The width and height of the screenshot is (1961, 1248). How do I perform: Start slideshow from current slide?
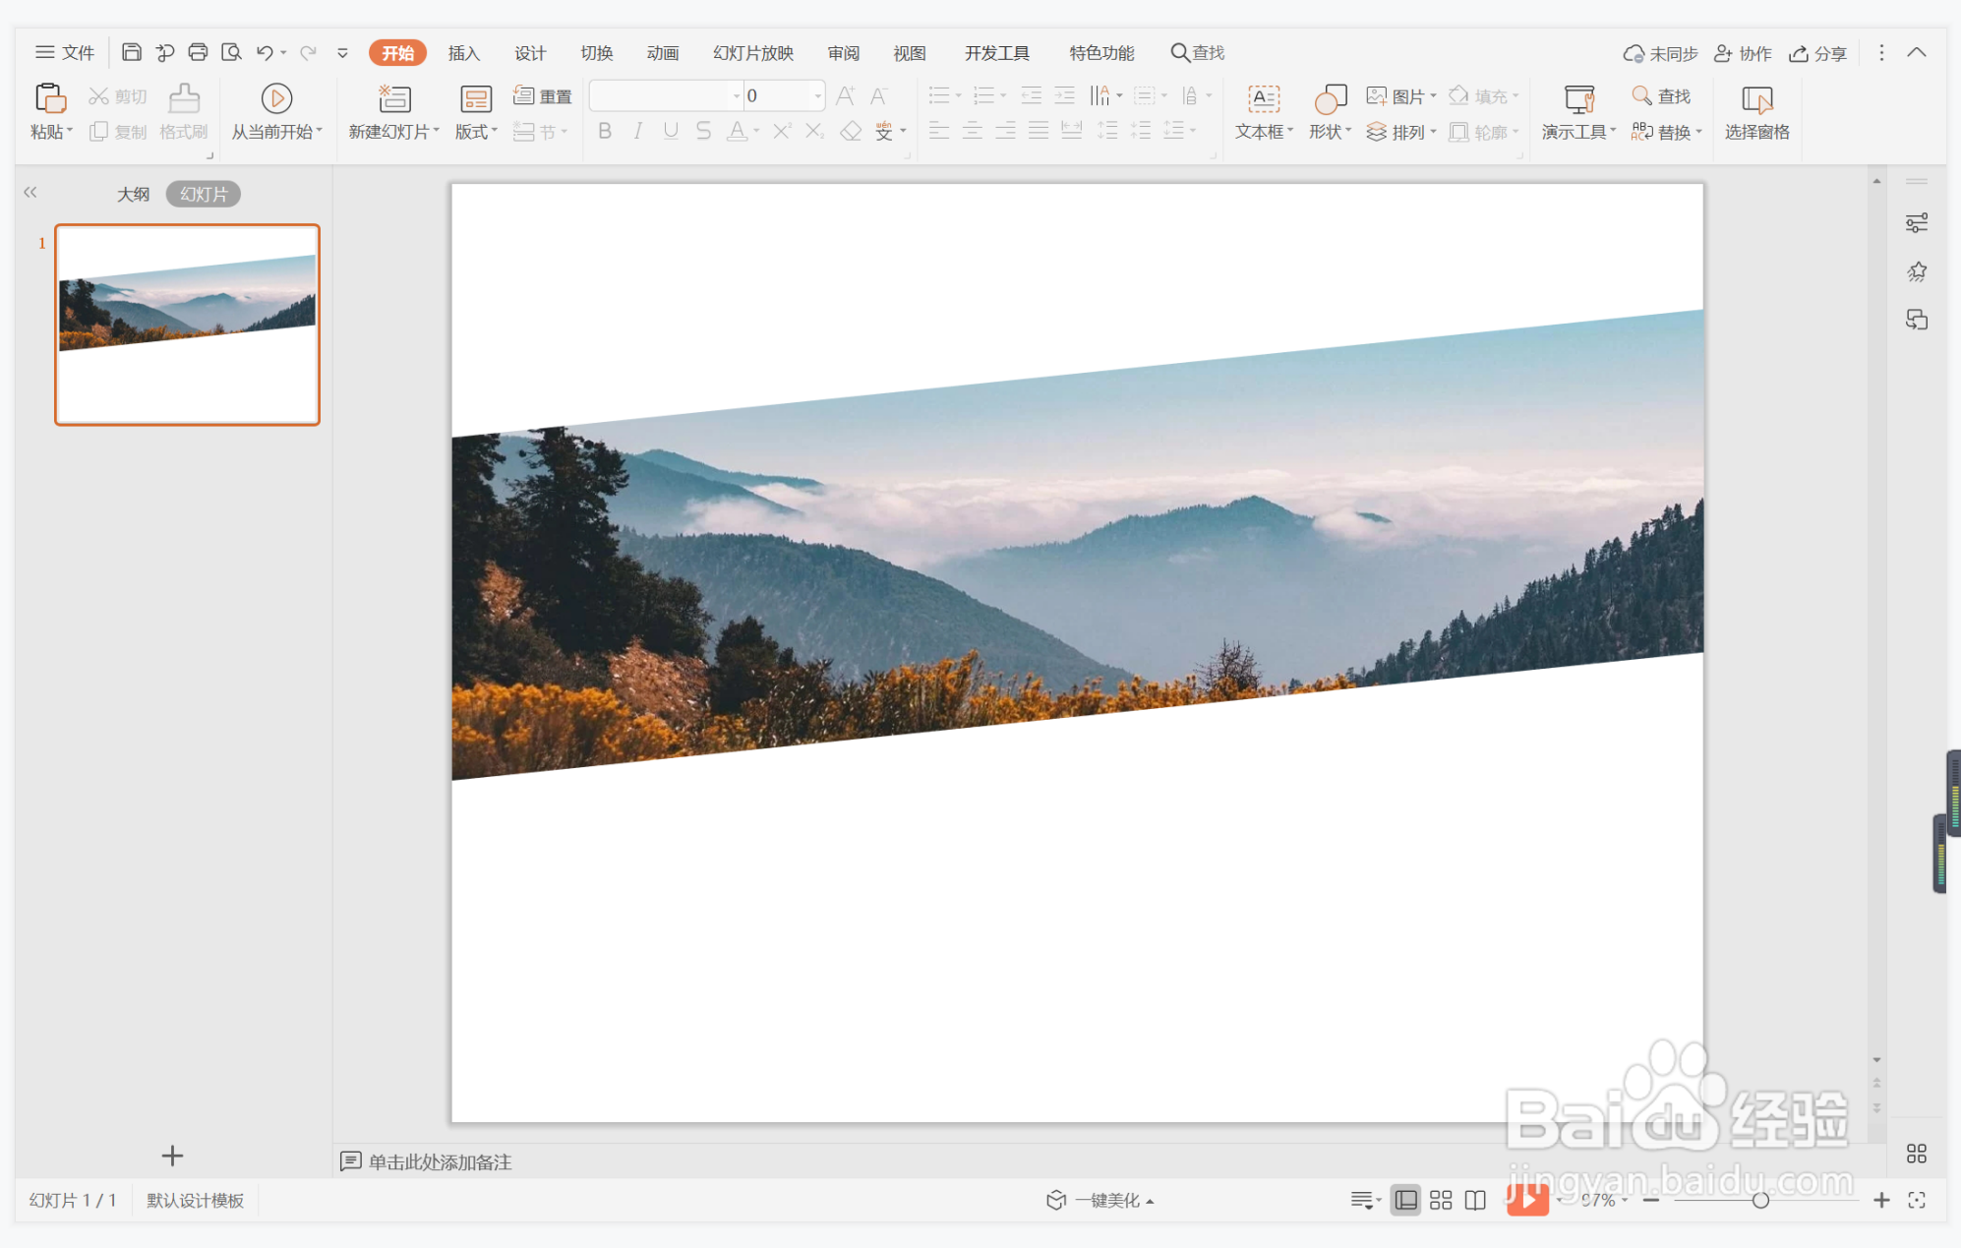click(276, 98)
